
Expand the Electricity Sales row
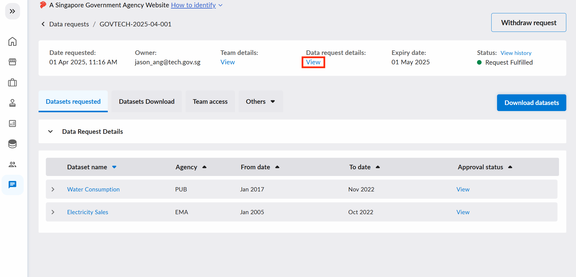53,212
